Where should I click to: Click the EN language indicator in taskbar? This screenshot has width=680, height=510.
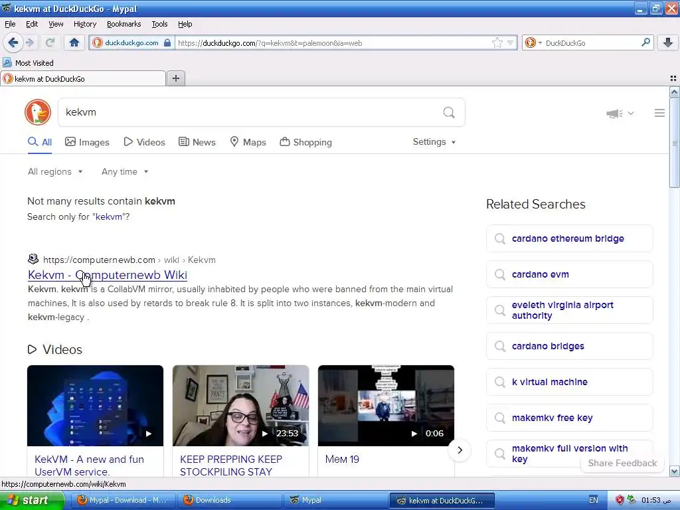click(593, 500)
